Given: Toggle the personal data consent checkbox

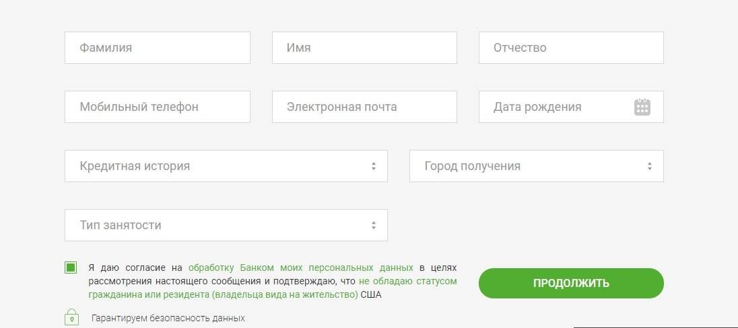Looking at the screenshot, I should [x=71, y=268].
